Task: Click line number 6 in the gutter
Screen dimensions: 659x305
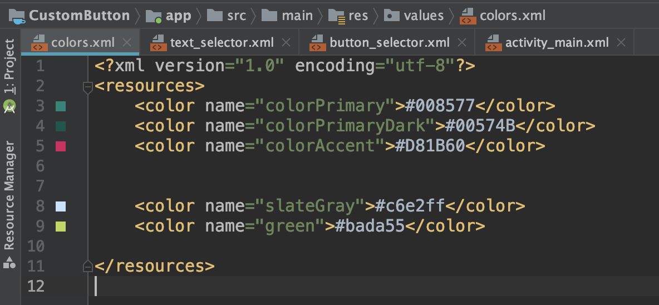Action: pos(40,166)
